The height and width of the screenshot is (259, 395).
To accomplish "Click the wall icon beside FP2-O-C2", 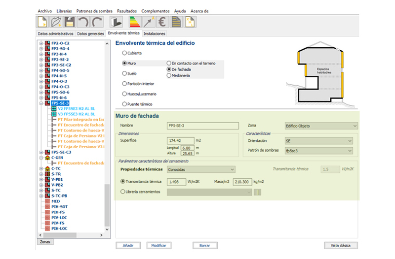I will pos(47,43).
